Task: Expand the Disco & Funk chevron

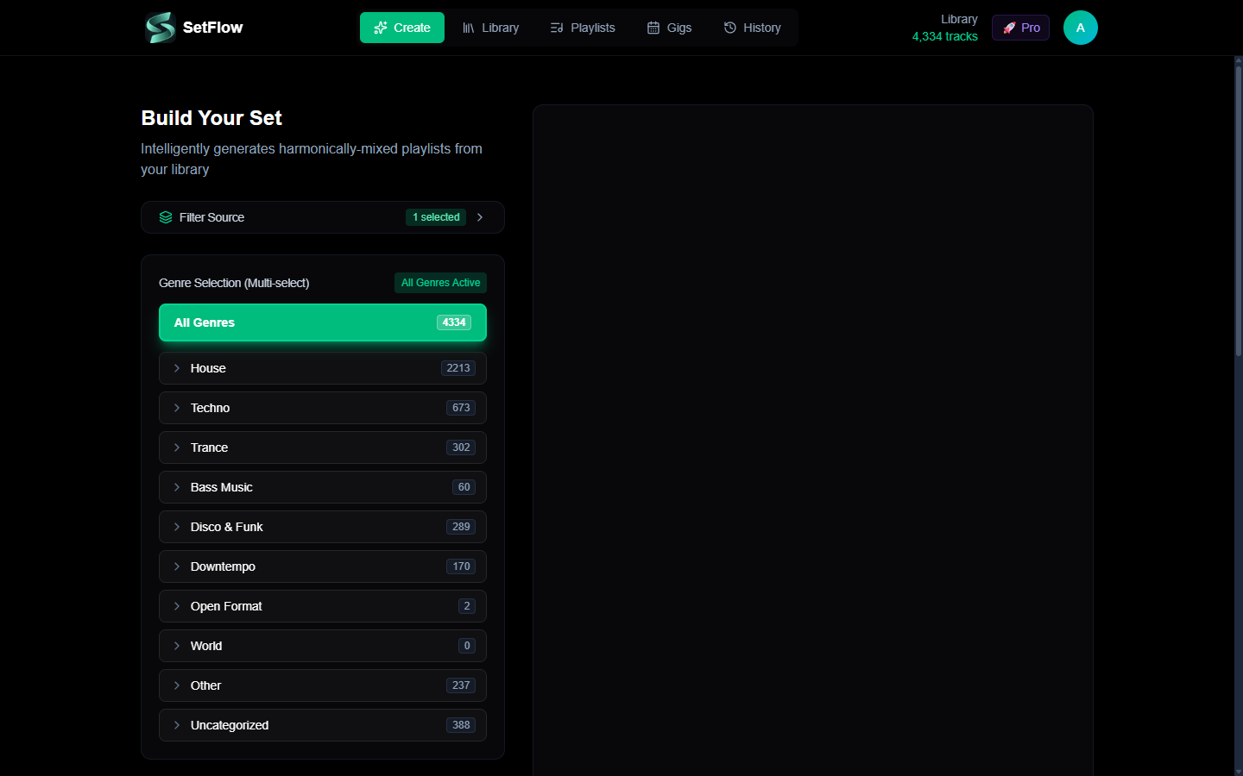Action: pos(177,527)
